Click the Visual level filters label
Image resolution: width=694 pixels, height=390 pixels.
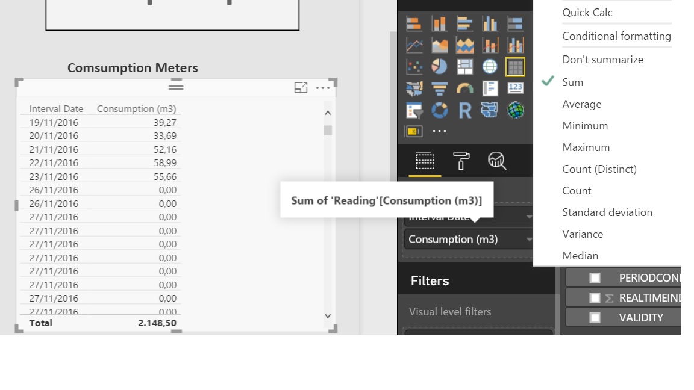coord(450,312)
